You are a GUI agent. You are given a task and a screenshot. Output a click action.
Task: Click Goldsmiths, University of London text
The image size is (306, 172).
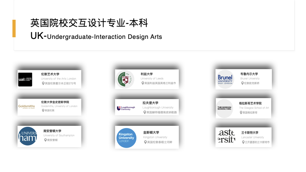(59, 106)
